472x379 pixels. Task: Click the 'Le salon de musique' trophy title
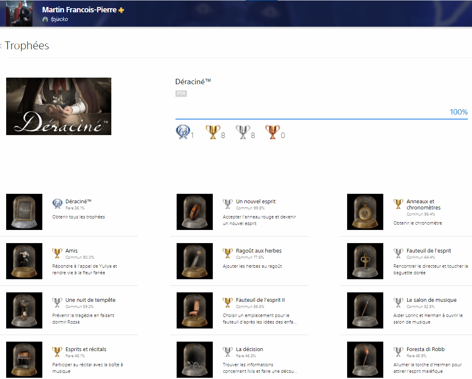(x=431, y=300)
